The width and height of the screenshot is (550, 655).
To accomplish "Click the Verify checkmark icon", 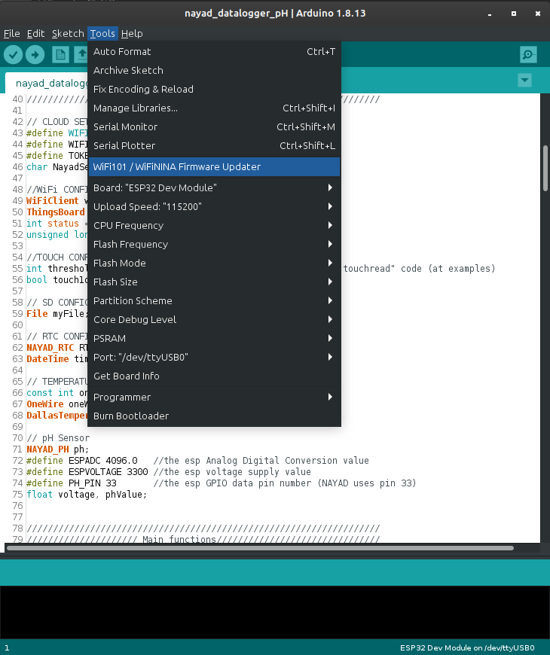I will 13,55.
